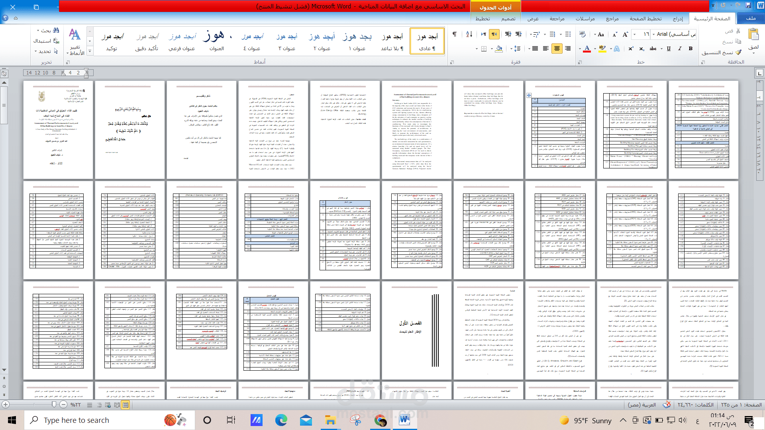The width and height of the screenshot is (765, 430).
Task: Open the font size dropdown
Action: (634, 34)
